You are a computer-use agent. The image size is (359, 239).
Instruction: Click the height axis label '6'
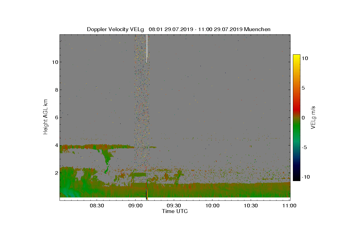(56, 117)
